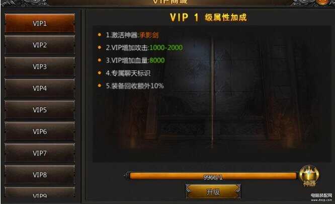Click the 升级 upgrade button
The height and width of the screenshot is (204, 335).
[x=213, y=191]
